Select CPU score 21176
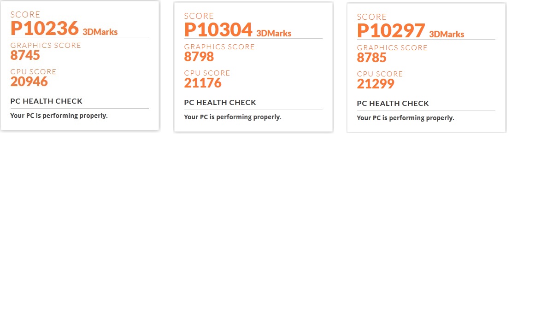The width and height of the screenshot is (553, 315). (203, 83)
